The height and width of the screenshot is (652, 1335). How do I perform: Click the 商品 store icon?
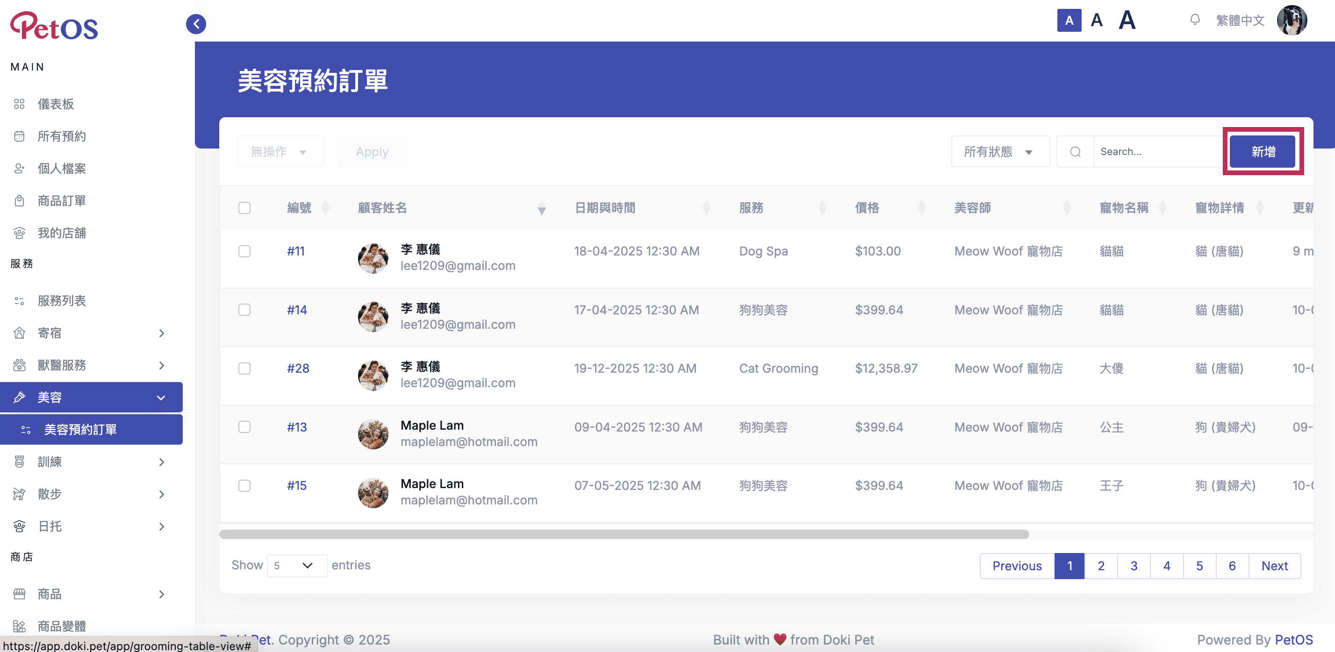click(x=19, y=594)
